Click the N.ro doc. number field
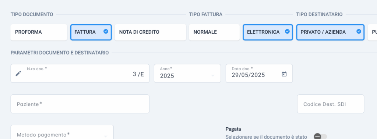 [x=80, y=73]
